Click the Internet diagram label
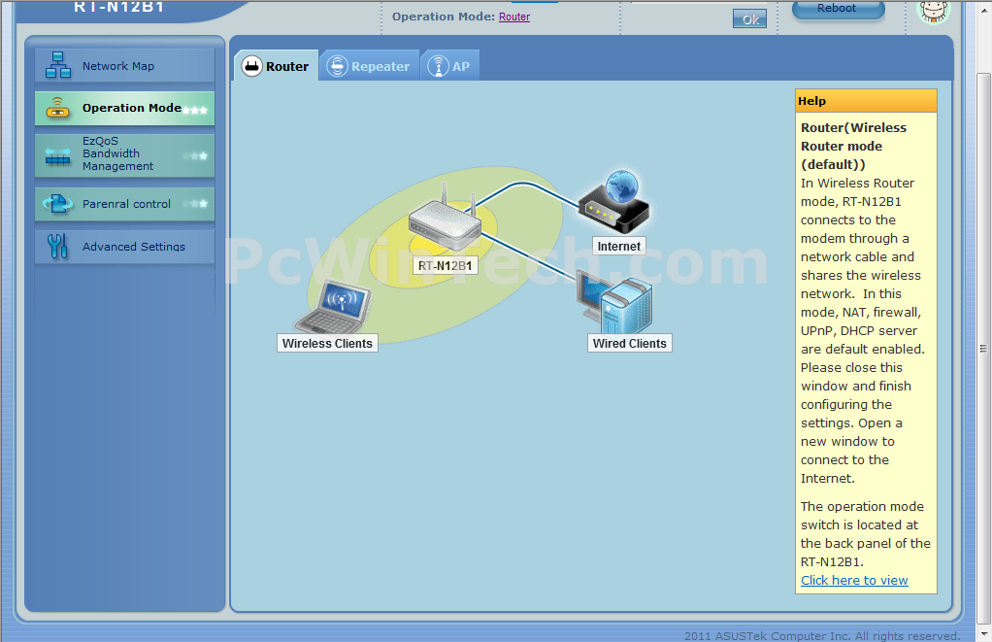 pos(618,247)
